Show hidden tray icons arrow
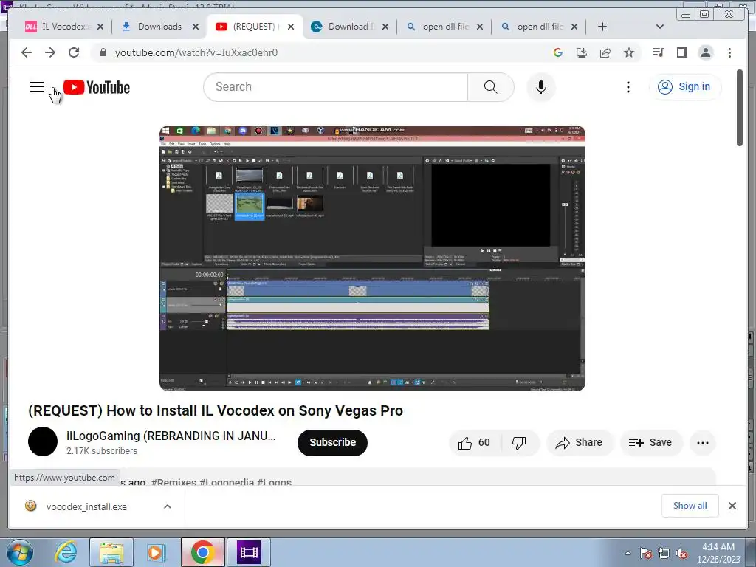 [628, 553]
